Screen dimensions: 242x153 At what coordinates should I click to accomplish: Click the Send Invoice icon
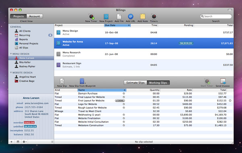pos(223,81)
